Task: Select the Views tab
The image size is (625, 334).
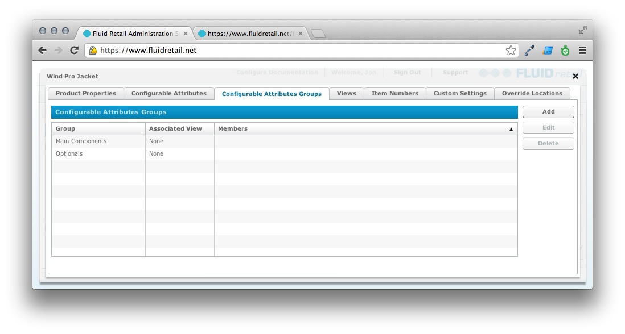Action: tap(346, 93)
